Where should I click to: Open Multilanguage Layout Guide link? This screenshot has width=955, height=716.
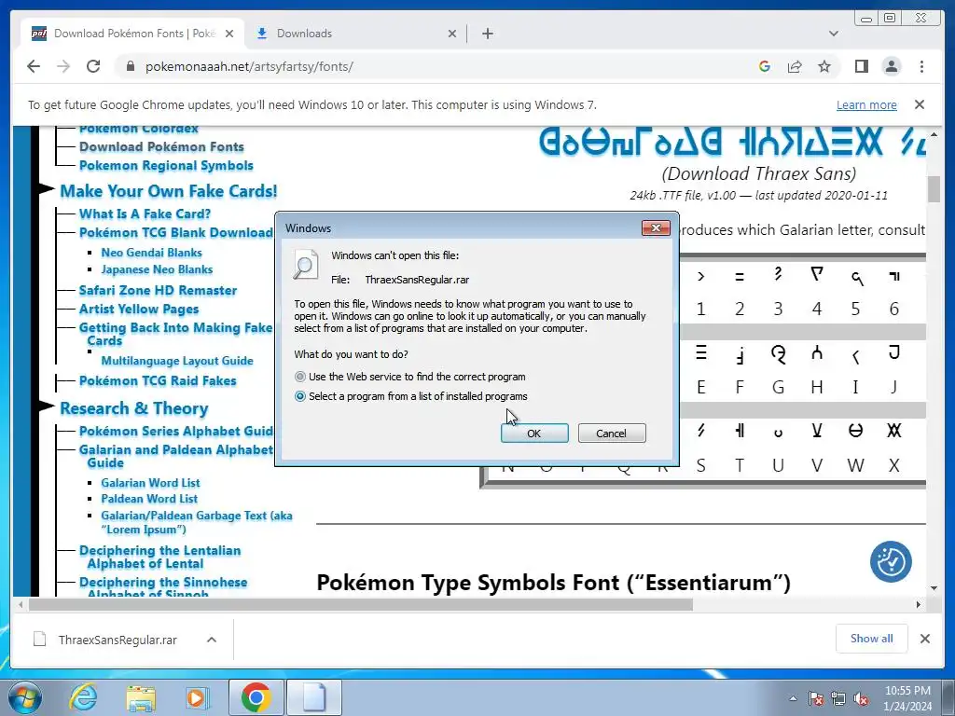pos(177,361)
